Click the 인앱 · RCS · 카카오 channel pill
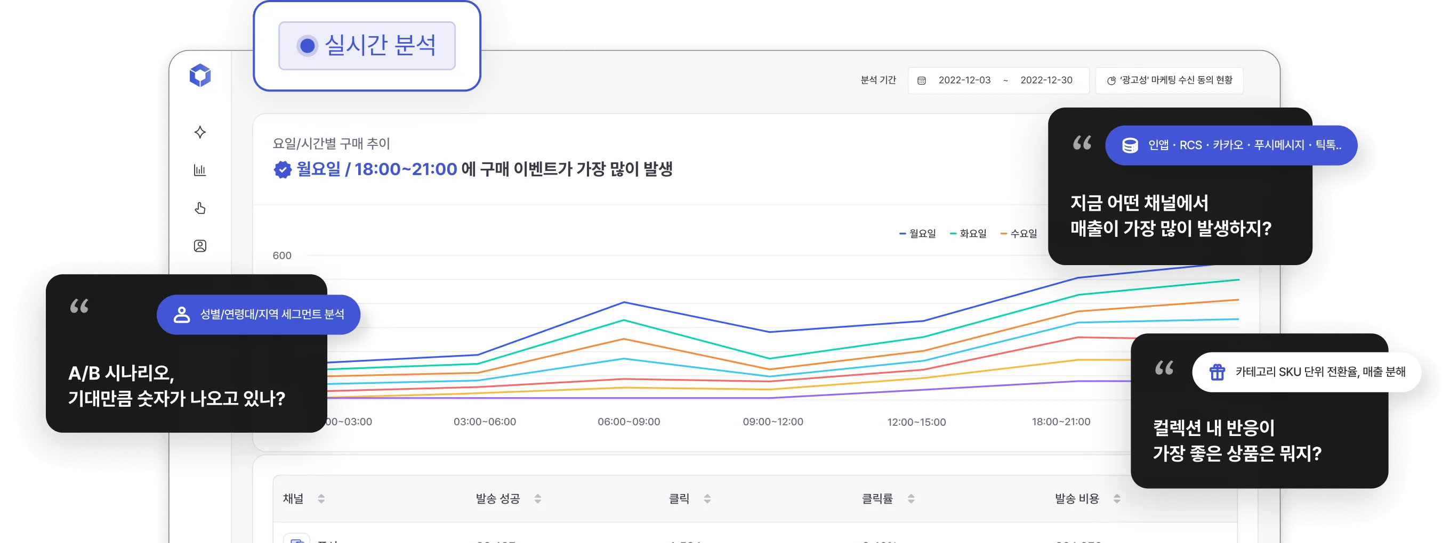Image resolution: width=1450 pixels, height=543 pixels. point(1231,145)
